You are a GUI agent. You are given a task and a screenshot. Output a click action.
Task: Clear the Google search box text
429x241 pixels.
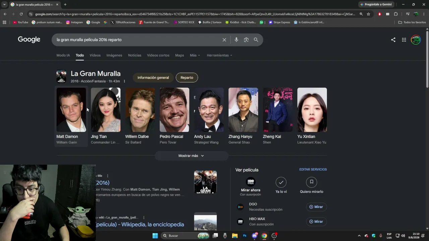point(224,40)
